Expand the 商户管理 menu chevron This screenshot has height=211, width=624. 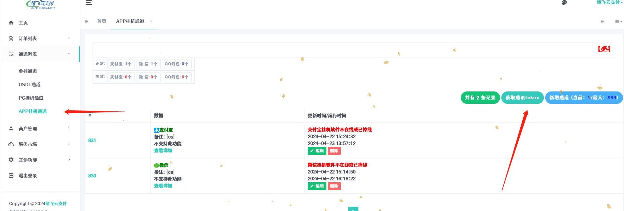[x=69, y=128]
